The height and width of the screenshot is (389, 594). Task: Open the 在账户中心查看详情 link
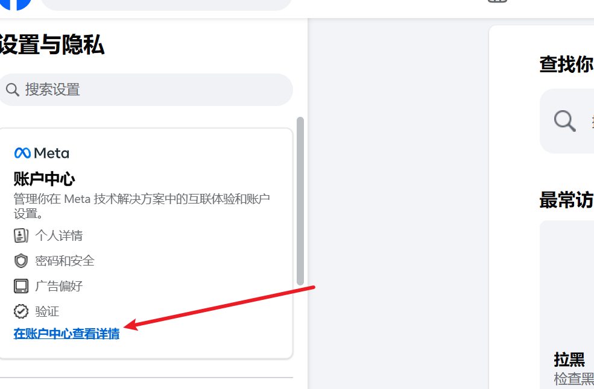point(67,334)
